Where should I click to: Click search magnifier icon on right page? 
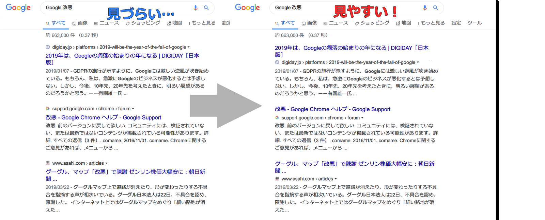pos(436,7)
